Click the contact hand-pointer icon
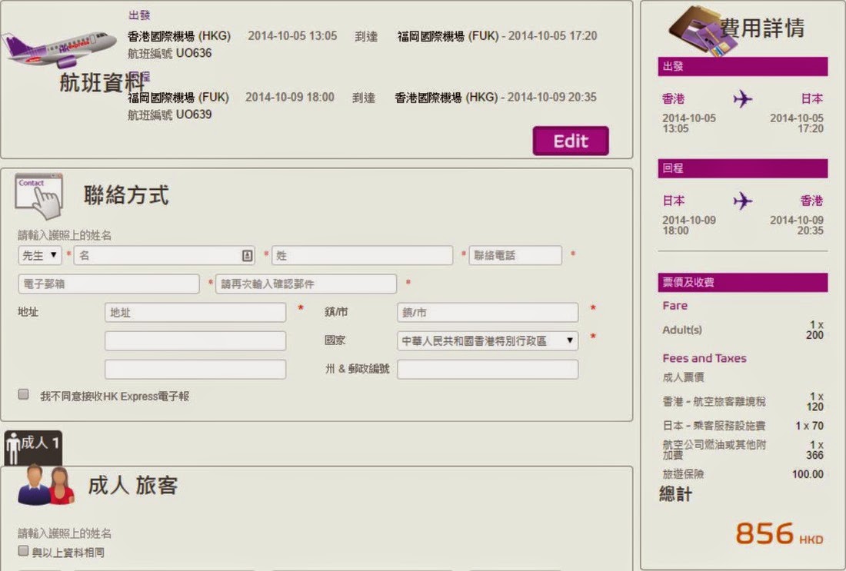The width and height of the screenshot is (846, 571). click(38, 196)
